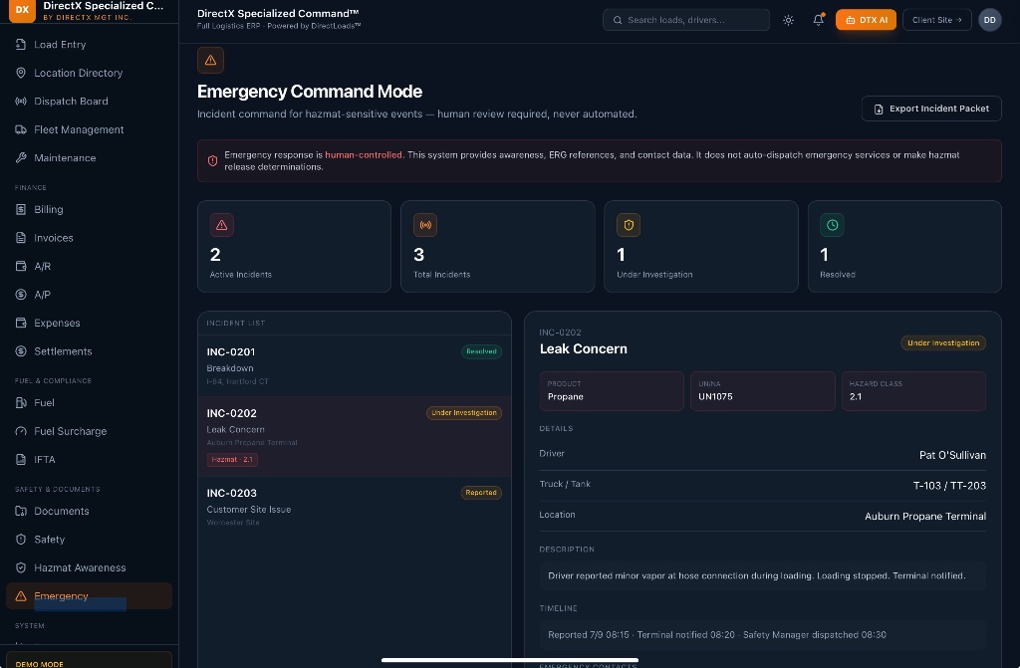Click the IFTA file icon

21,459
